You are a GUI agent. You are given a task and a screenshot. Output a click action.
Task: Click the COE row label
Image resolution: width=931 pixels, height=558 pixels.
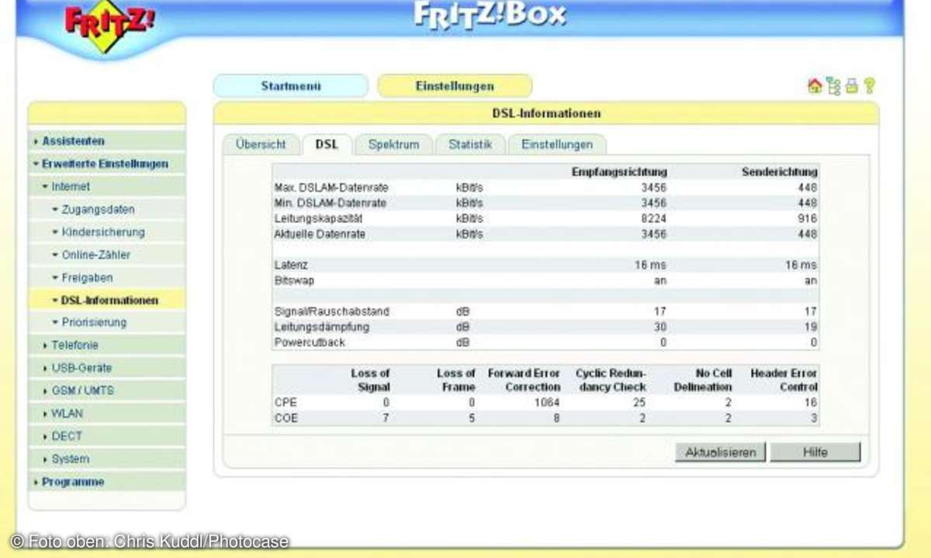click(x=286, y=418)
